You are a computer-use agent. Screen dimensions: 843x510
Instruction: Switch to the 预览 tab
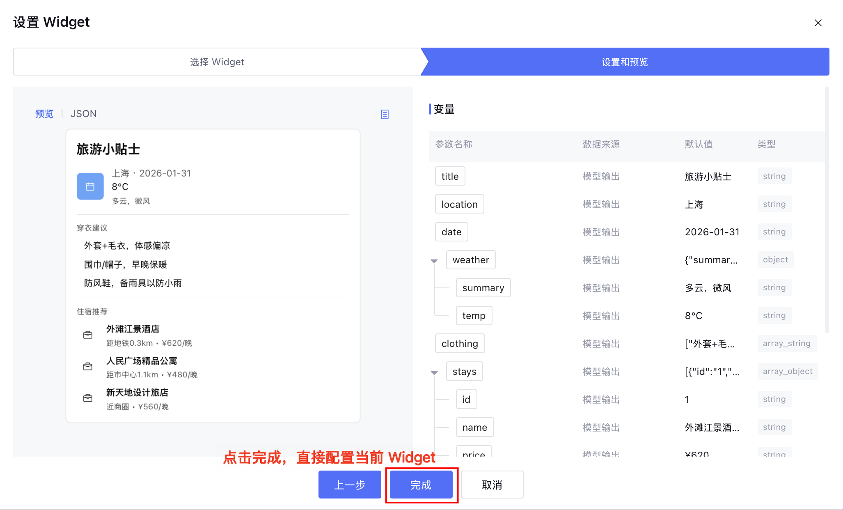[44, 114]
